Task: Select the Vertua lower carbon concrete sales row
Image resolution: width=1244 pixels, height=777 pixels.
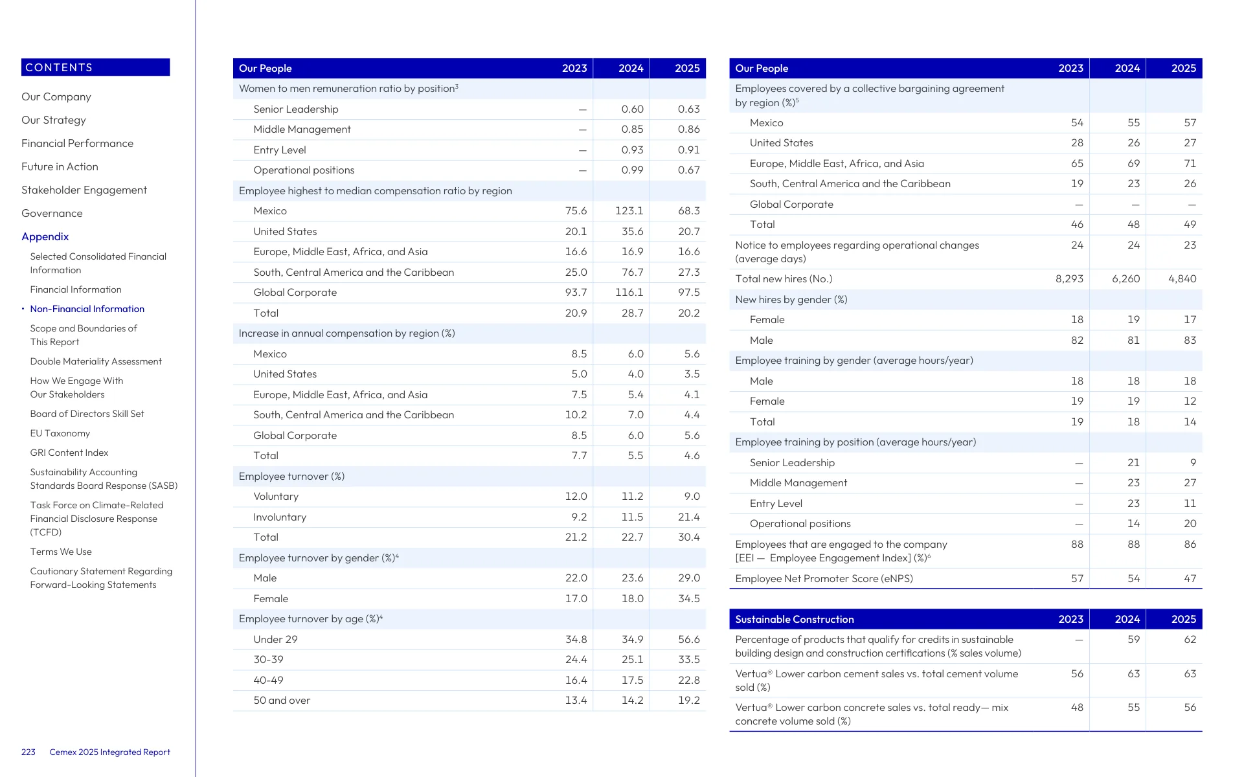Action: pos(966,715)
